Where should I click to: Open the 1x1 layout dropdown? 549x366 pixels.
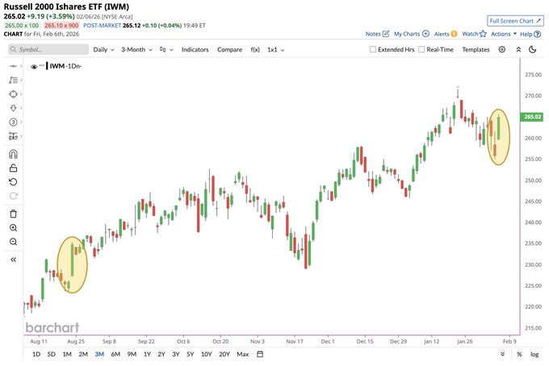pos(275,50)
